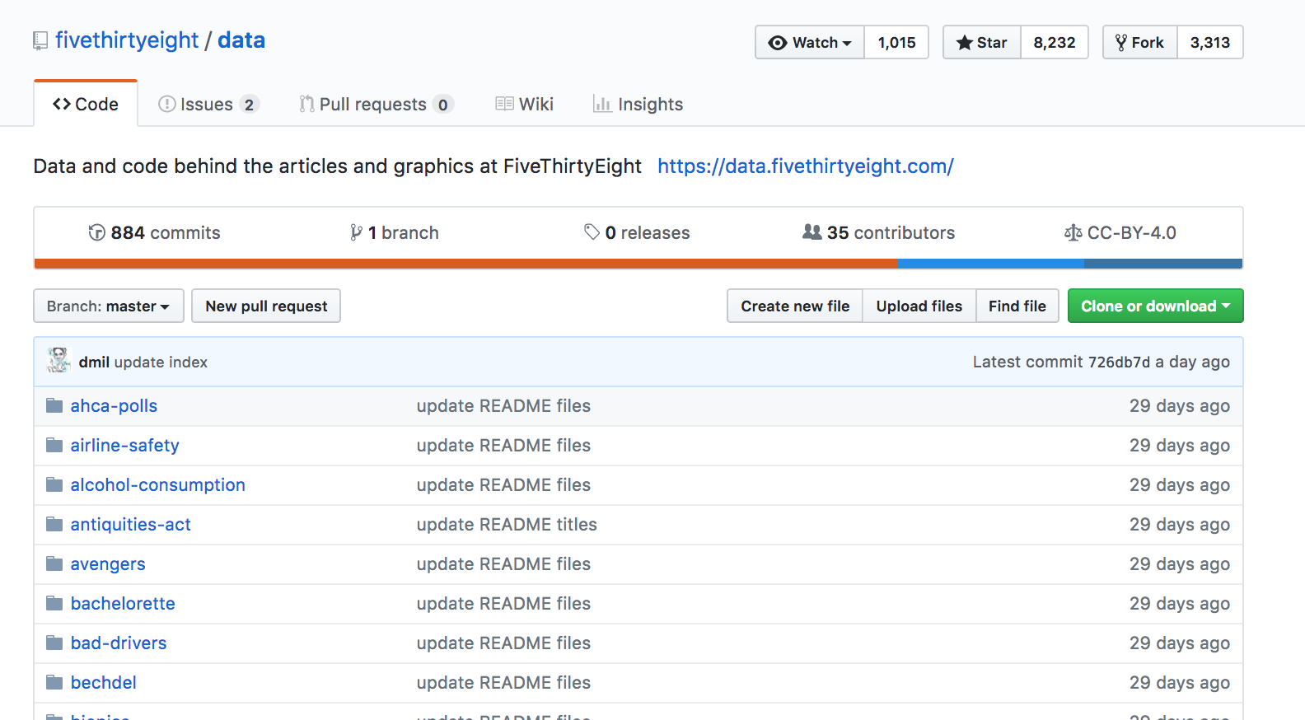
Task: Open the Pull requests tab
Action: (376, 105)
